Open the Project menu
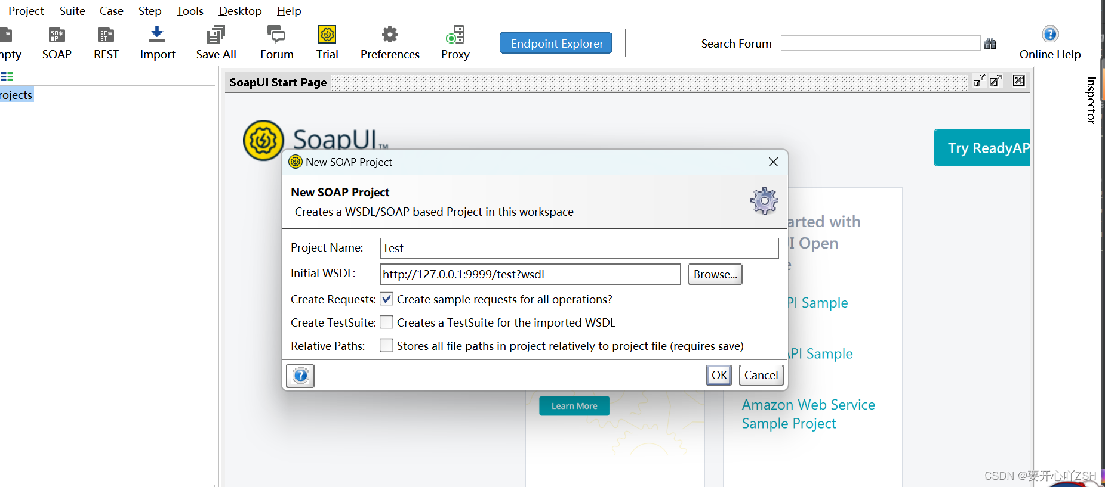Image resolution: width=1105 pixels, height=487 pixels. [x=26, y=11]
